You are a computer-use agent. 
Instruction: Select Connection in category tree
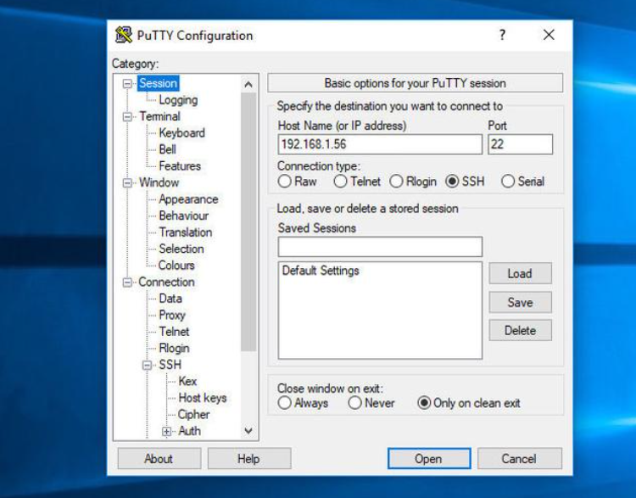pos(166,282)
